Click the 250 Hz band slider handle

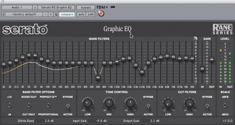pyautogui.click(x=73, y=63)
